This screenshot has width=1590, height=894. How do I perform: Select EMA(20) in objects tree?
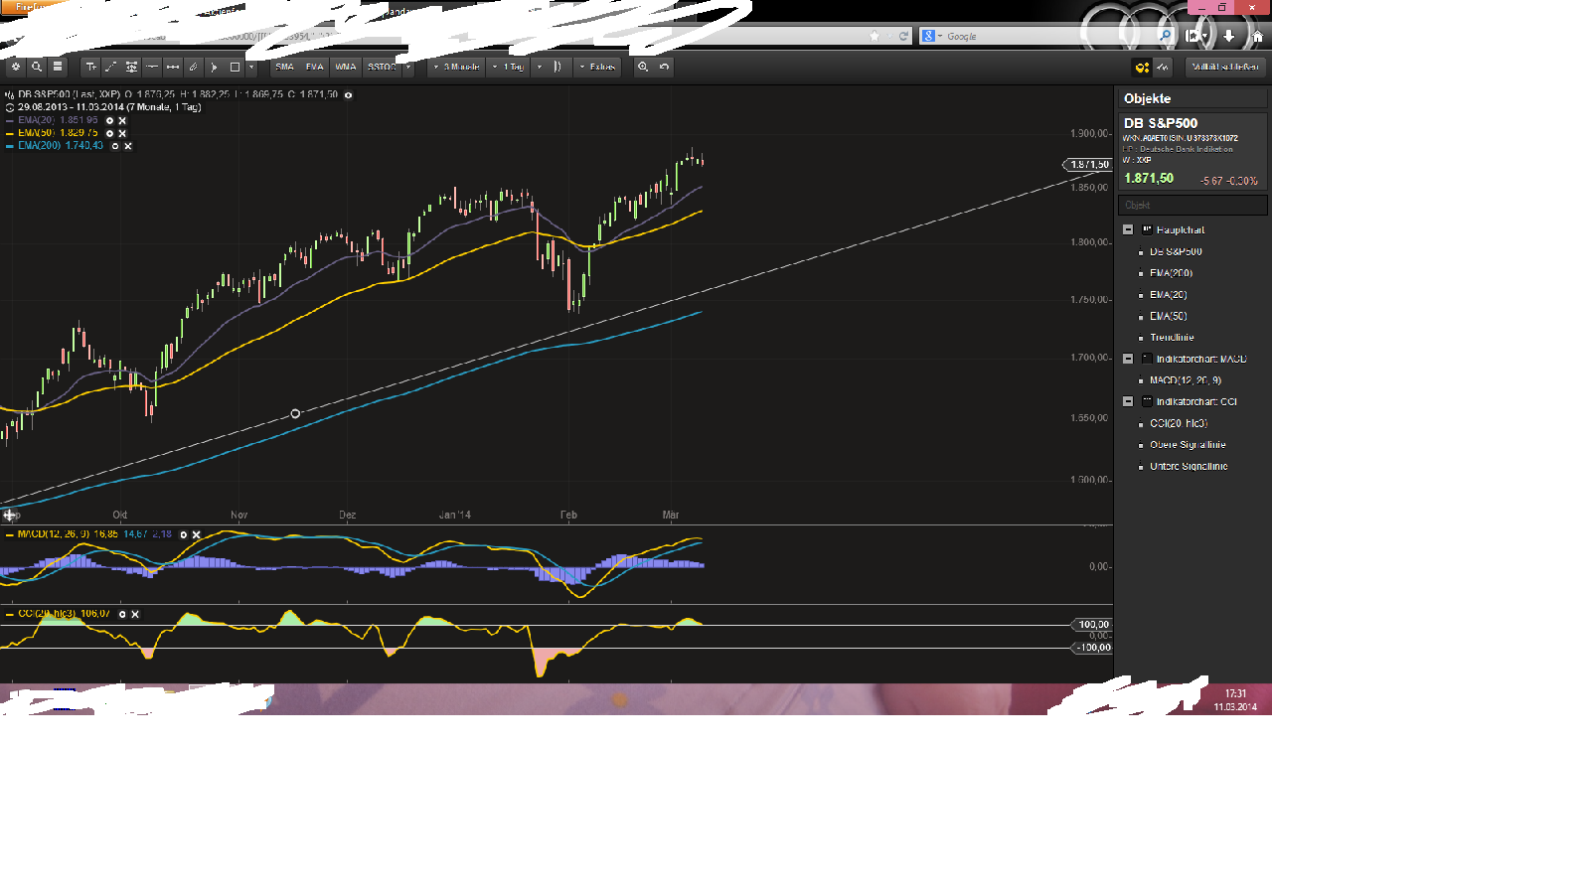point(1169,295)
